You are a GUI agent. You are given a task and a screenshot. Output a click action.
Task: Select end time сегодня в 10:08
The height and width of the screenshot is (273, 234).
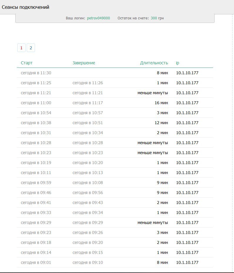pyautogui.click(x=88, y=183)
